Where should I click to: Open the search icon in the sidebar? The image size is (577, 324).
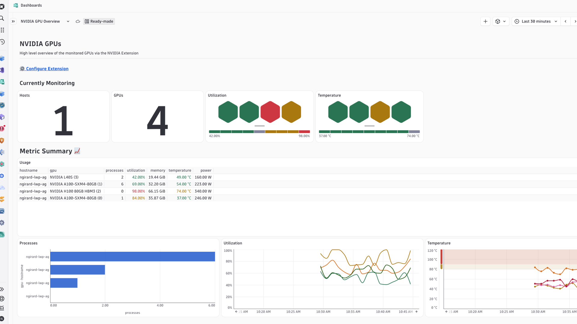(2, 18)
